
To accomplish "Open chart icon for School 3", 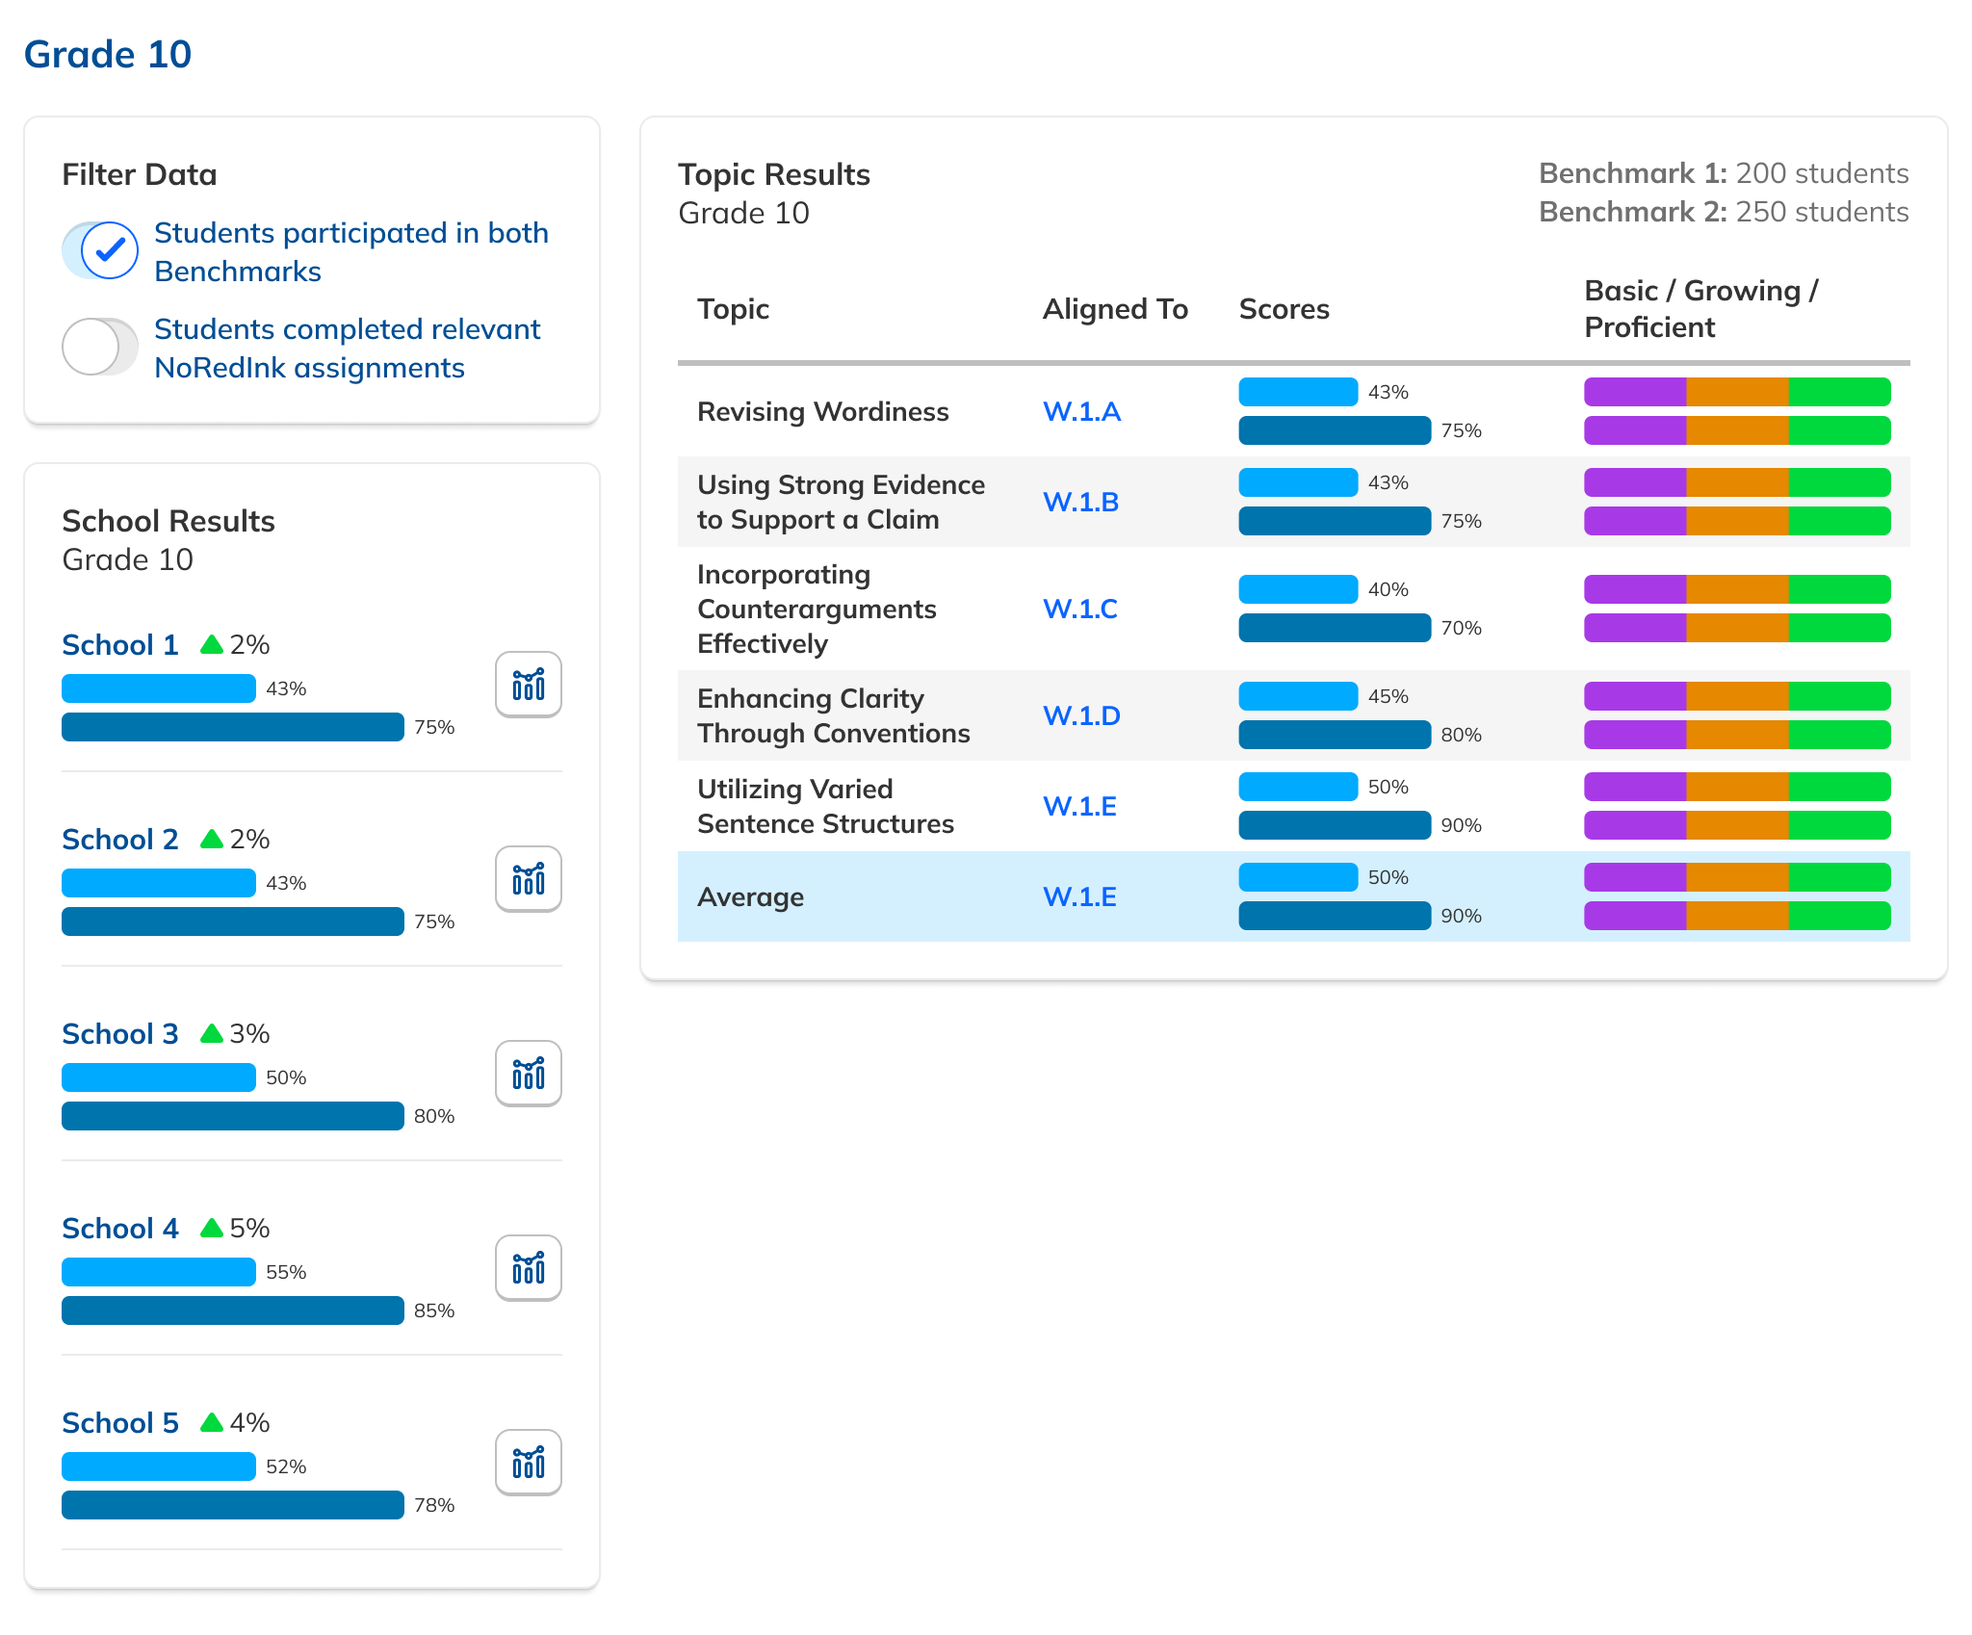I will (x=528, y=1074).
